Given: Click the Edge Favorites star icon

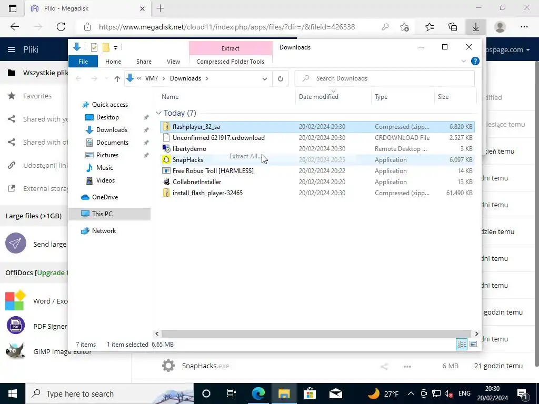Looking at the screenshot, I should coord(430,27).
